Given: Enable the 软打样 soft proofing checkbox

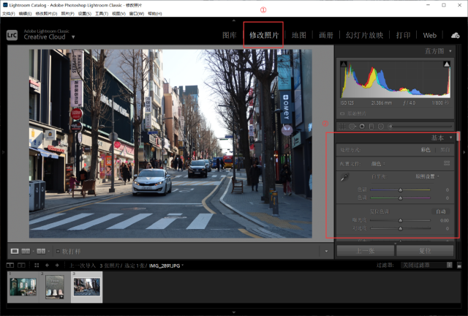Looking at the screenshot, I should click(x=58, y=251).
